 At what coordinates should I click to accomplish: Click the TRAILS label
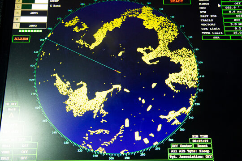coord(207,20)
